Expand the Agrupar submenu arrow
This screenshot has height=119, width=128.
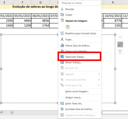coord(99,74)
